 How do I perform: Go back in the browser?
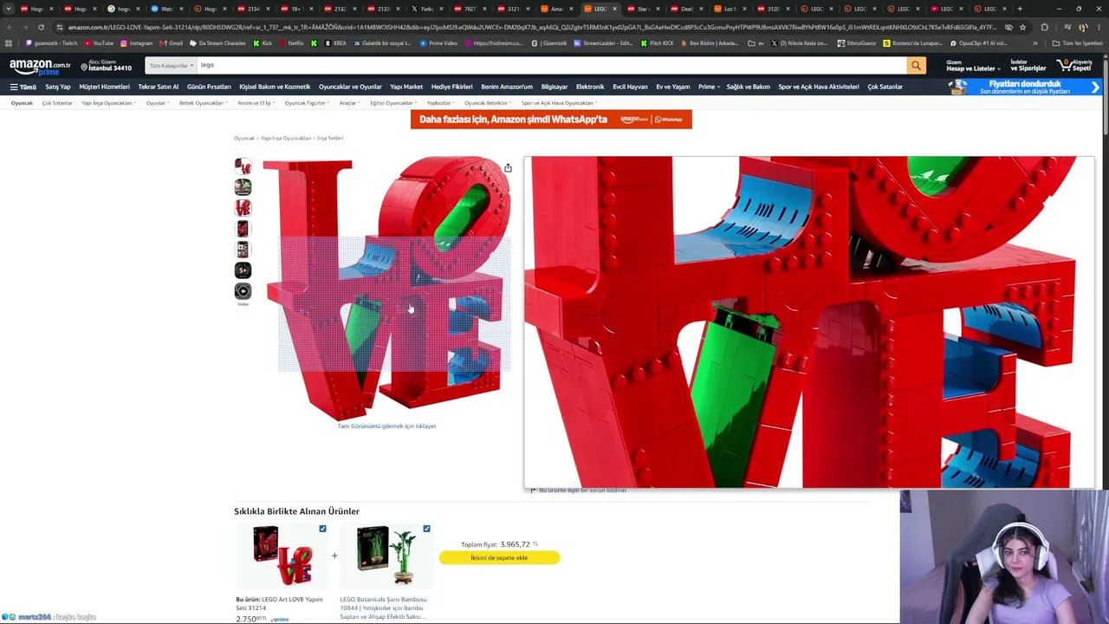click(10, 27)
